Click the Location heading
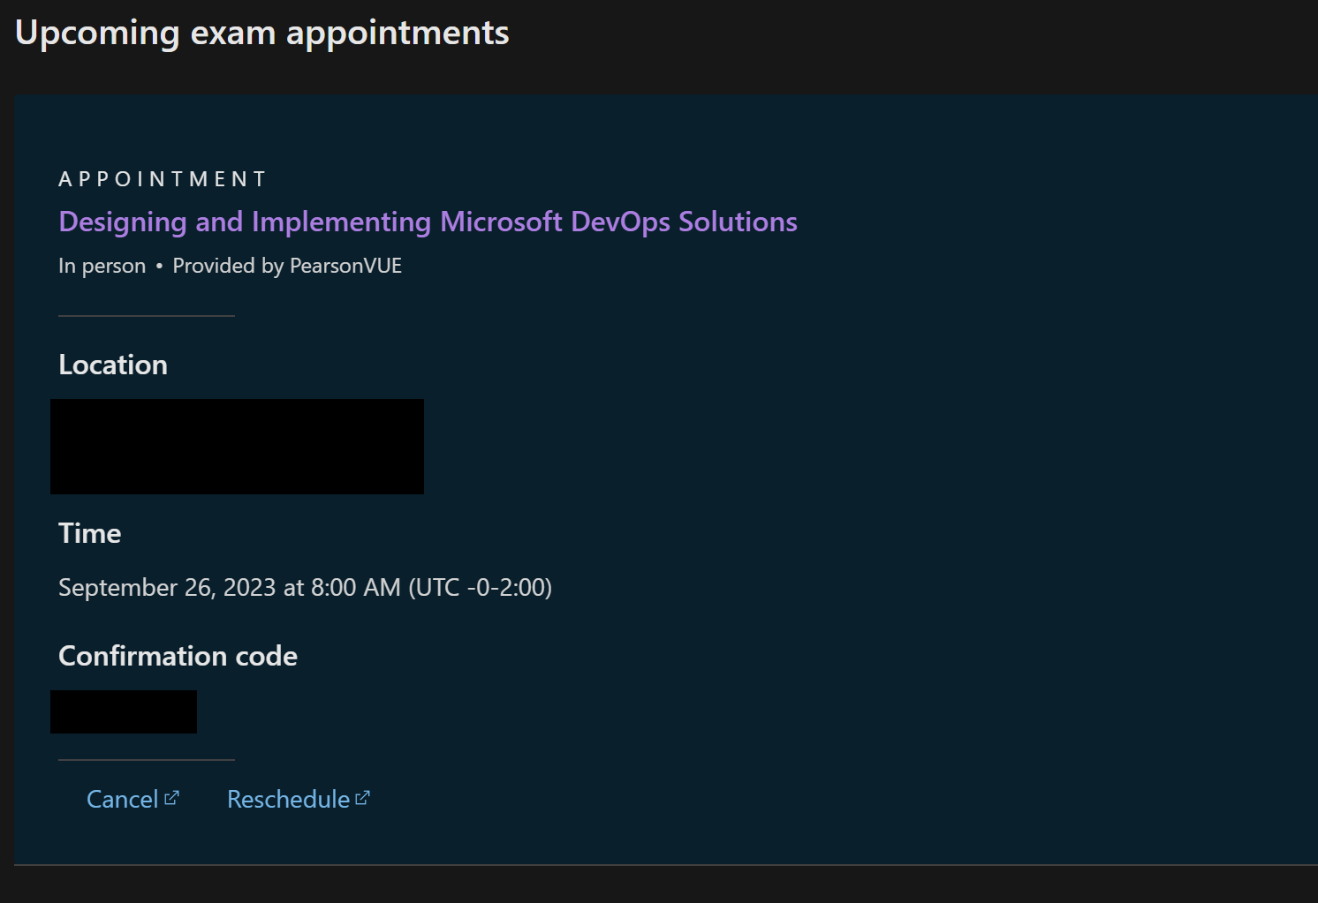This screenshot has width=1318, height=903. point(113,365)
